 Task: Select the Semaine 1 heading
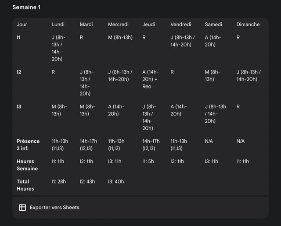pos(27,7)
